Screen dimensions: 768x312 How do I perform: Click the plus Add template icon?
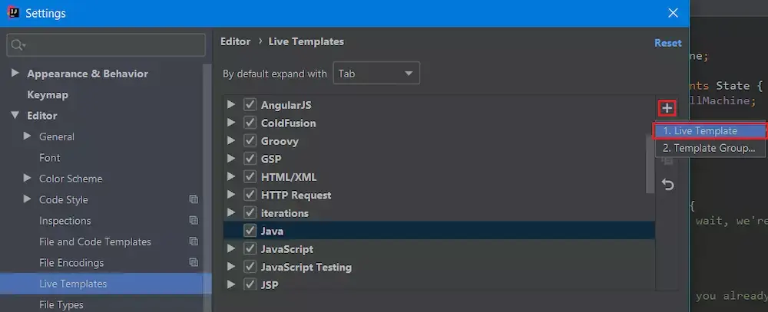(x=667, y=108)
